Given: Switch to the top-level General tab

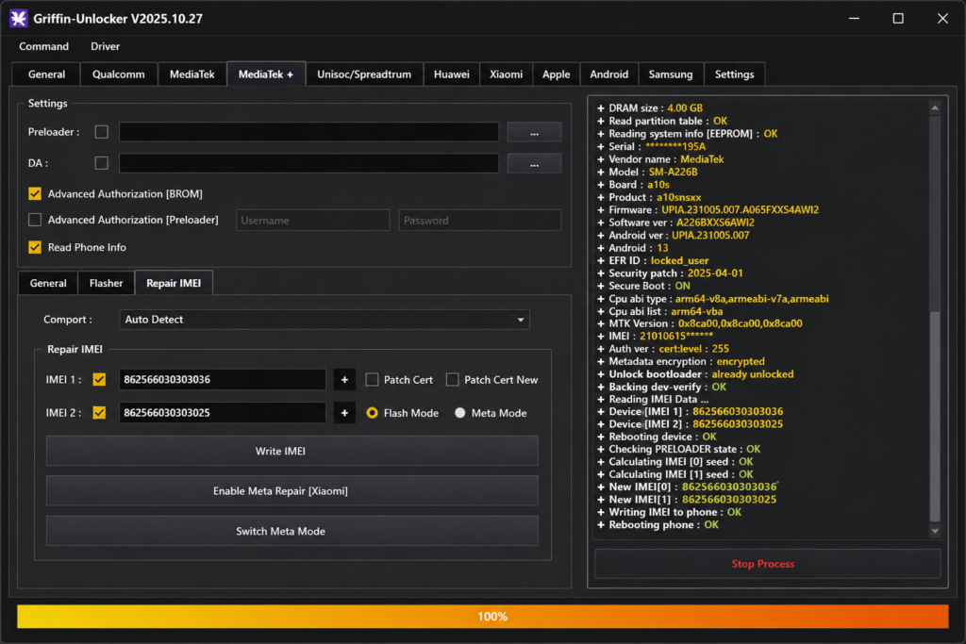Looking at the screenshot, I should pos(46,74).
